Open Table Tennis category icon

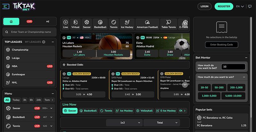coord(169,24)
